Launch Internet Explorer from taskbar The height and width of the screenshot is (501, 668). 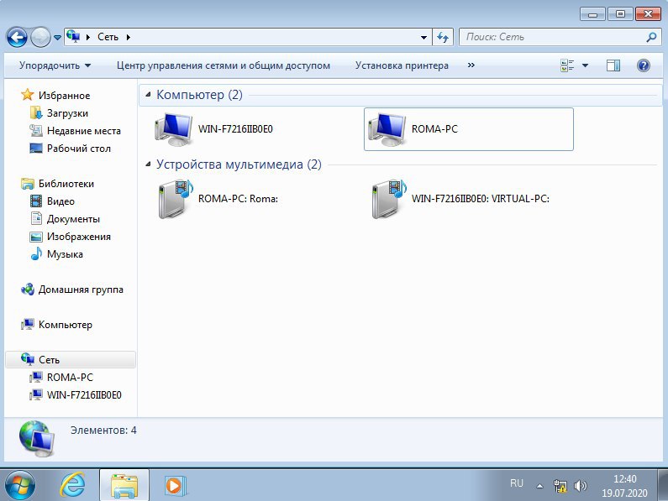(x=73, y=485)
